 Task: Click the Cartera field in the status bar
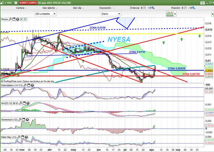click(x=22, y=8)
